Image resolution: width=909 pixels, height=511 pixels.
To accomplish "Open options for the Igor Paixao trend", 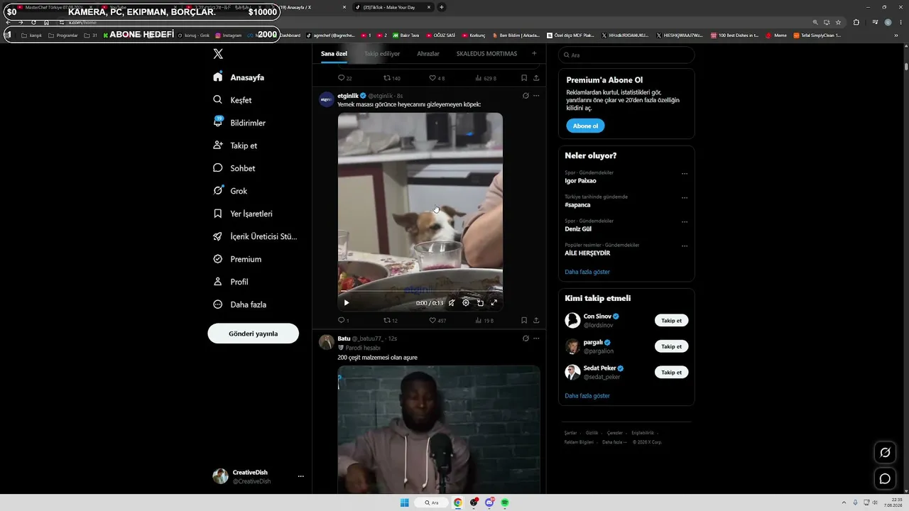I will pos(685,174).
